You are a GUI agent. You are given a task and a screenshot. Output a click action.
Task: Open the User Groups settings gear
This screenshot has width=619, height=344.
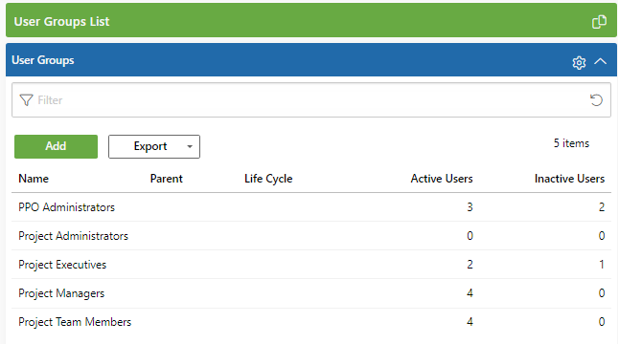click(579, 62)
